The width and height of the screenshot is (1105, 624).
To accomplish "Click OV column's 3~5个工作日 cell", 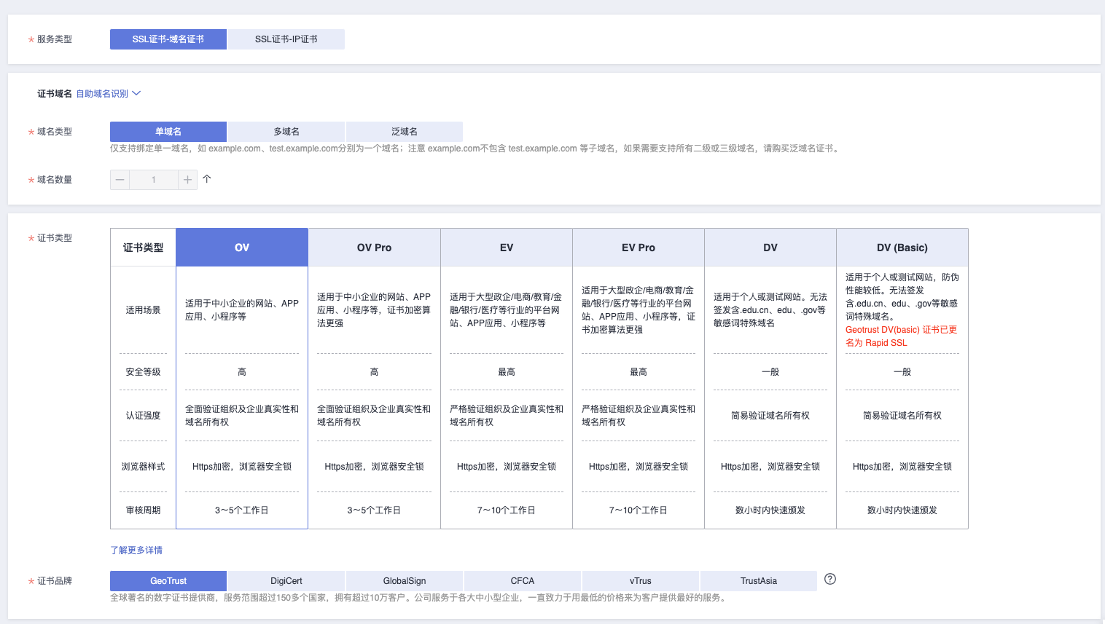I will [x=242, y=510].
